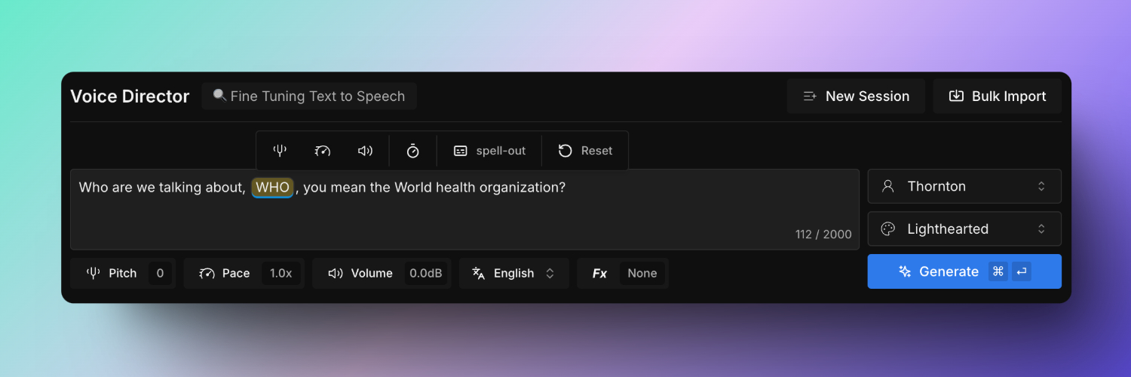
Task: Reset the selected word's adjustments
Action: (585, 151)
